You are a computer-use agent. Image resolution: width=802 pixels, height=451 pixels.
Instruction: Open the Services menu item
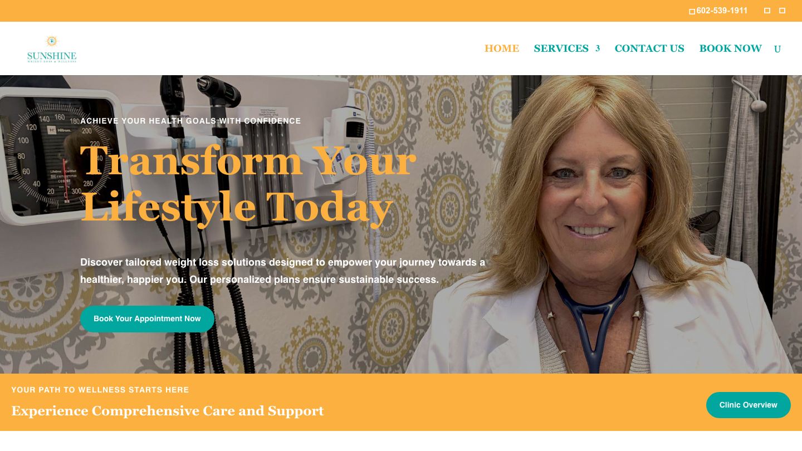click(x=561, y=48)
